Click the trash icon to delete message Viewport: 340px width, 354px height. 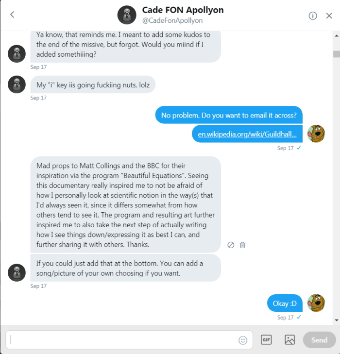pos(242,245)
